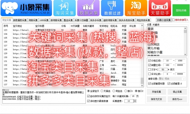Screen dimensions: 190x114
Task: Click the 30天销量 column header
Action: point(75,26)
